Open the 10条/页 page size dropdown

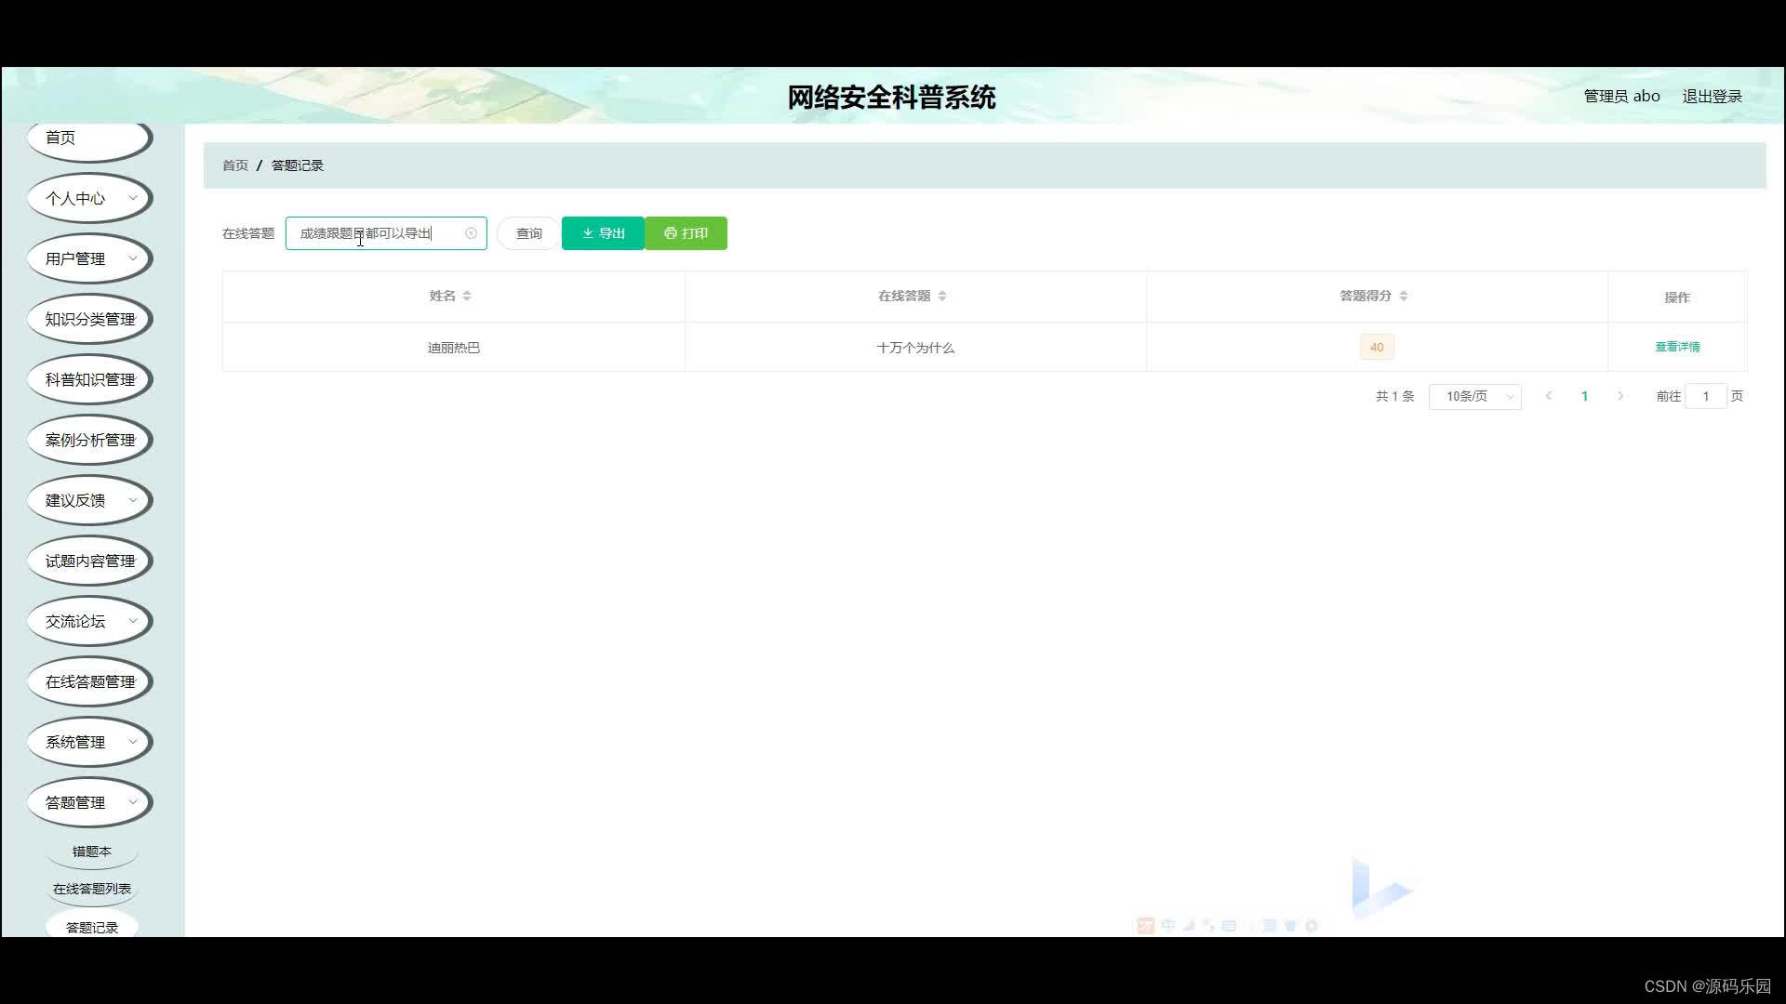click(1475, 397)
